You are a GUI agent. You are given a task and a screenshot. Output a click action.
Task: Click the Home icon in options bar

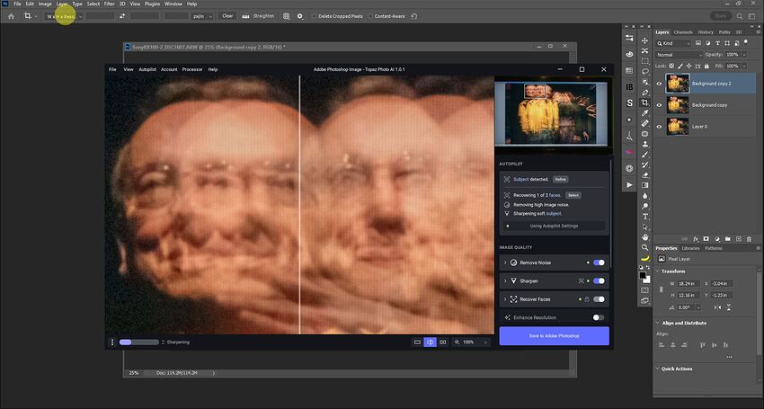[x=11, y=16]
